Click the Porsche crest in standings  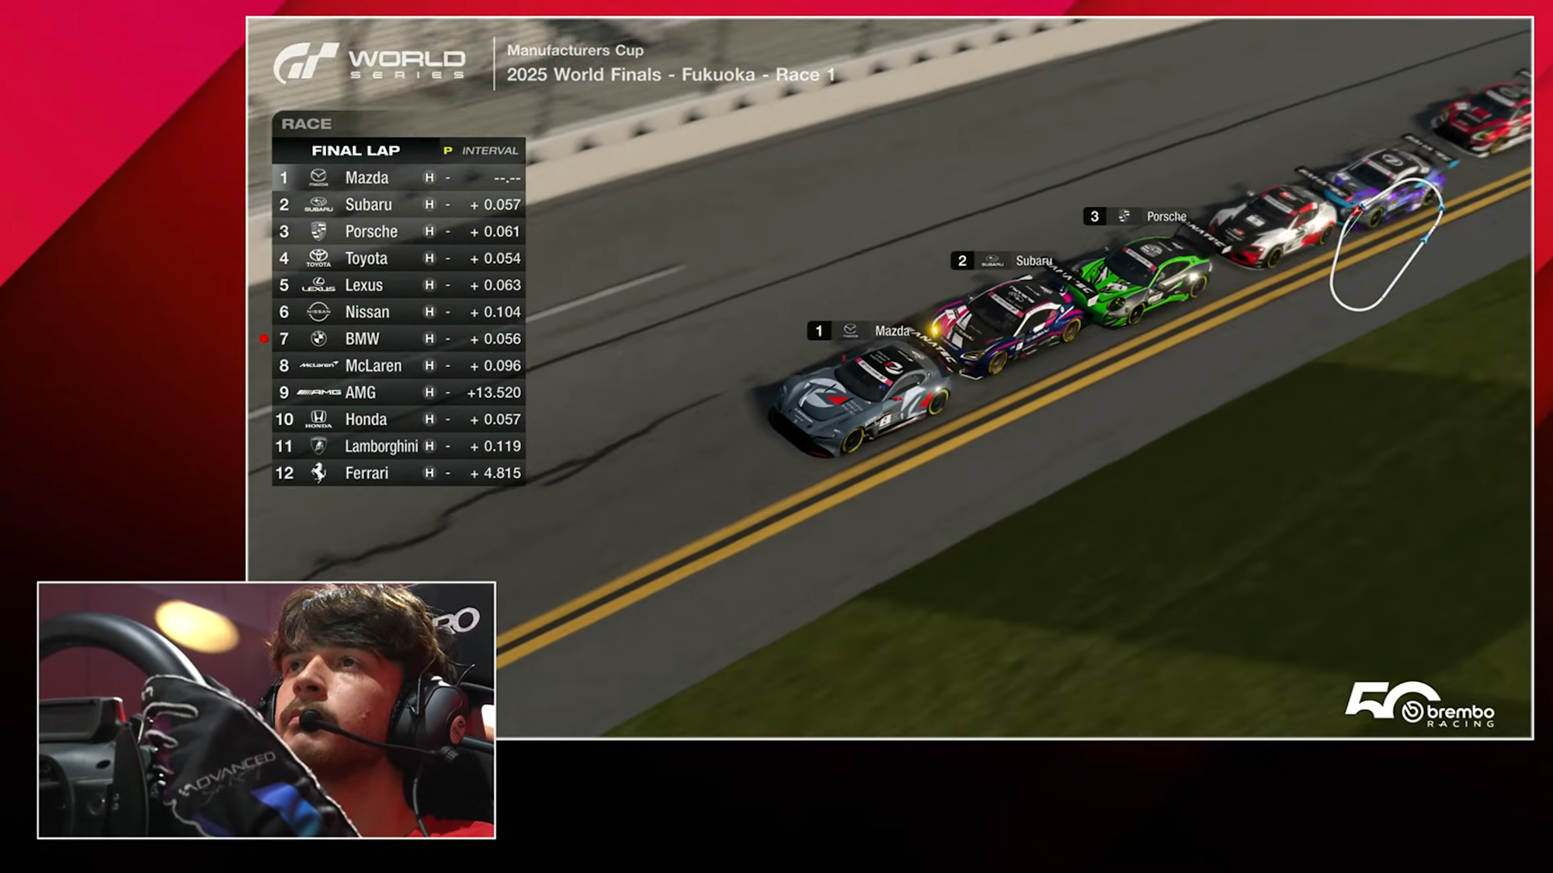[x=318, y=231]
